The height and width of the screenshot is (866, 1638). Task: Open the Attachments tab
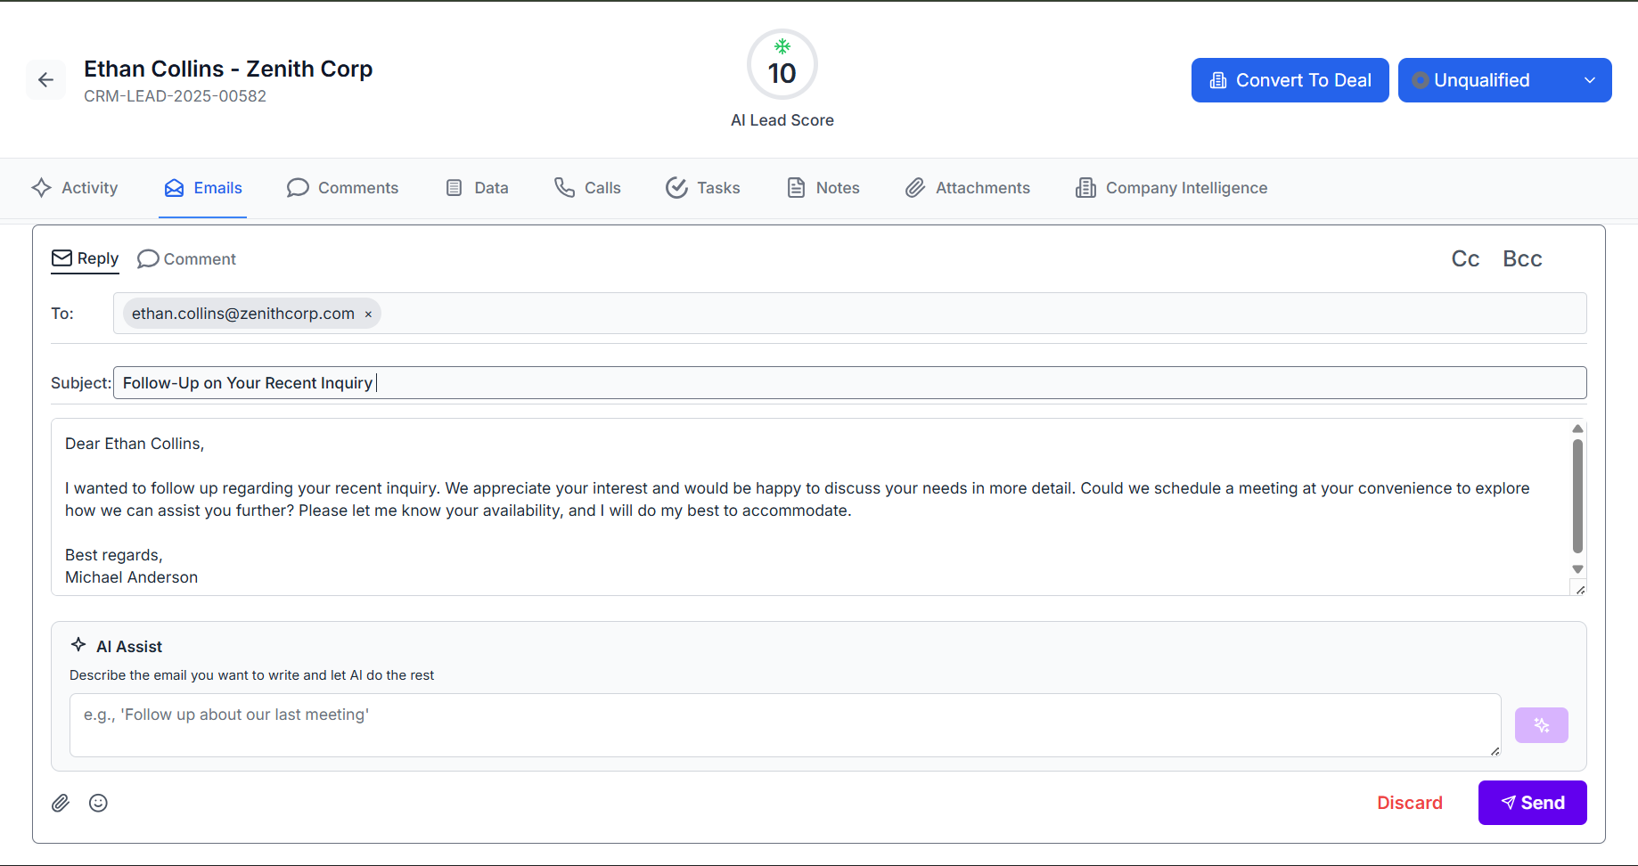tap(968, 188)
